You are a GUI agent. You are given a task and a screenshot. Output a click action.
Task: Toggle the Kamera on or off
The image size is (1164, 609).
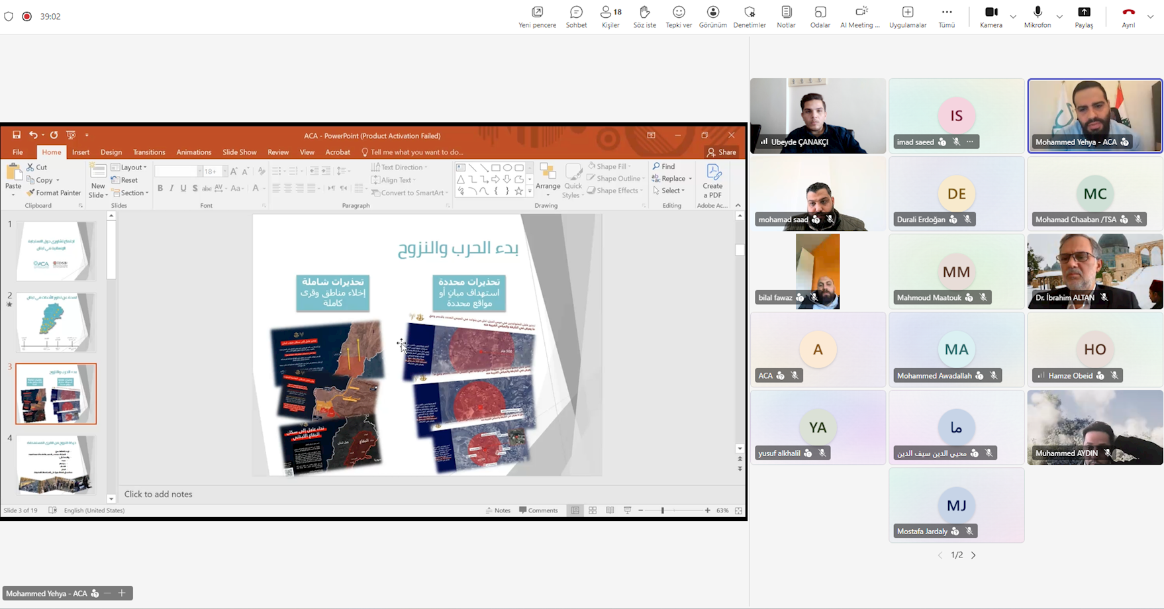[x=991, y=17]
